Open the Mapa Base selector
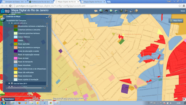 coord(176,21)
